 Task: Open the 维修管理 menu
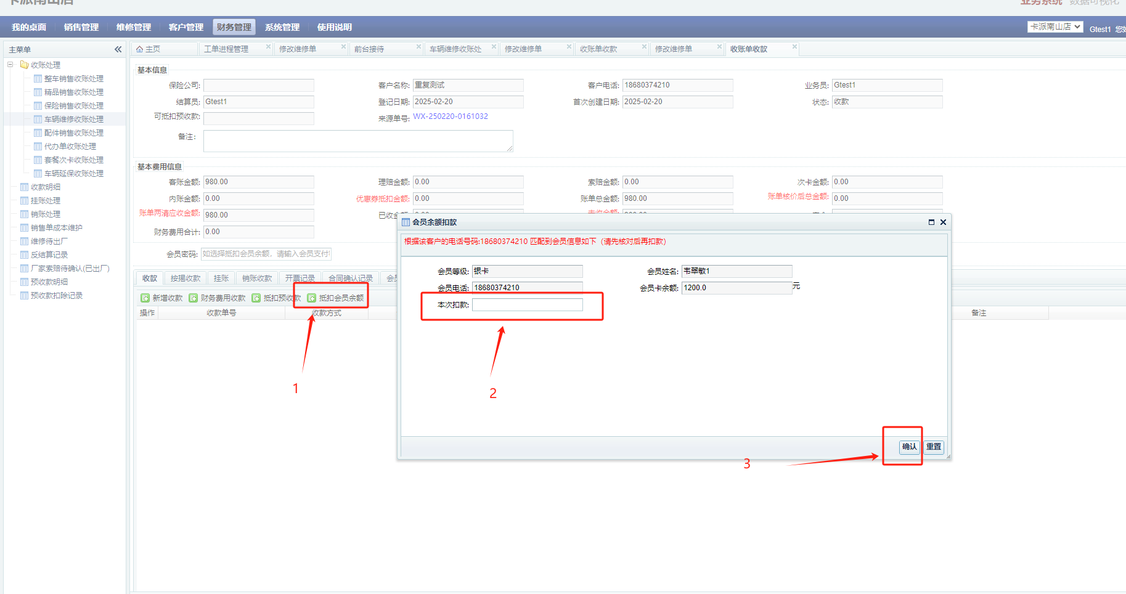(134, 27)
